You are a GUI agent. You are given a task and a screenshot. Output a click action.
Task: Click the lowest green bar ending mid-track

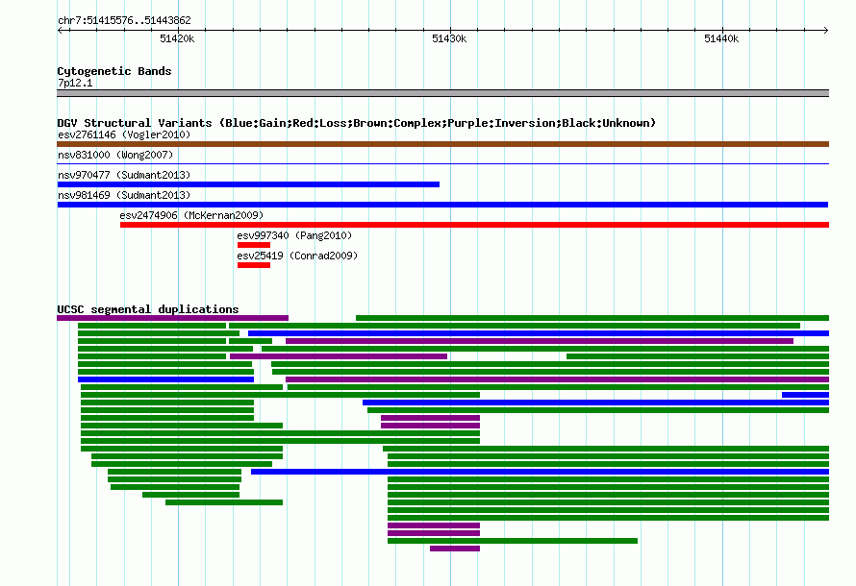click(513, 541)
